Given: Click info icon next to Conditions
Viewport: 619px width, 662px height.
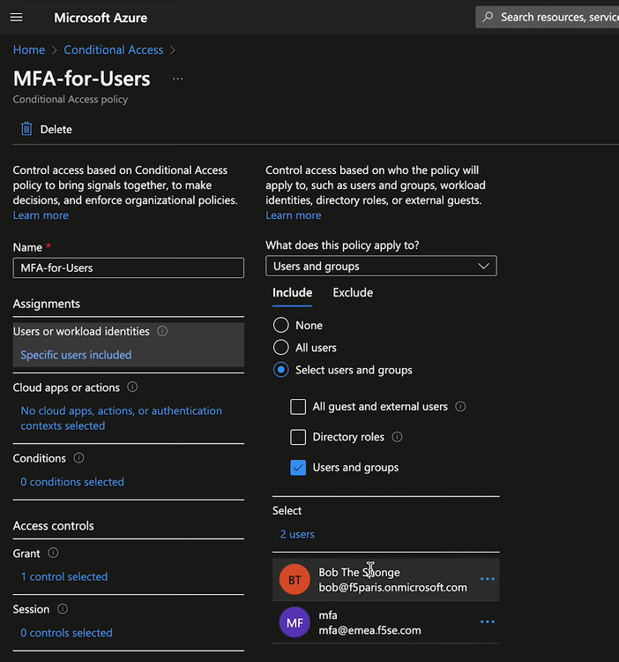Looking at the screenshot, I should [x=79, y=458].
